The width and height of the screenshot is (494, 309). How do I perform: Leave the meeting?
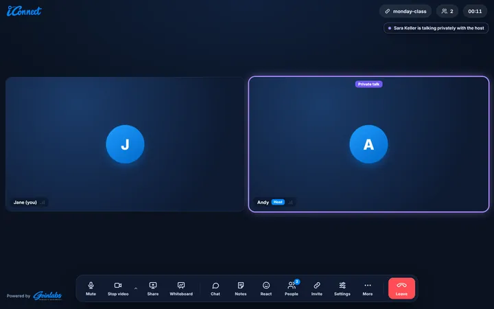coord(401,288)
